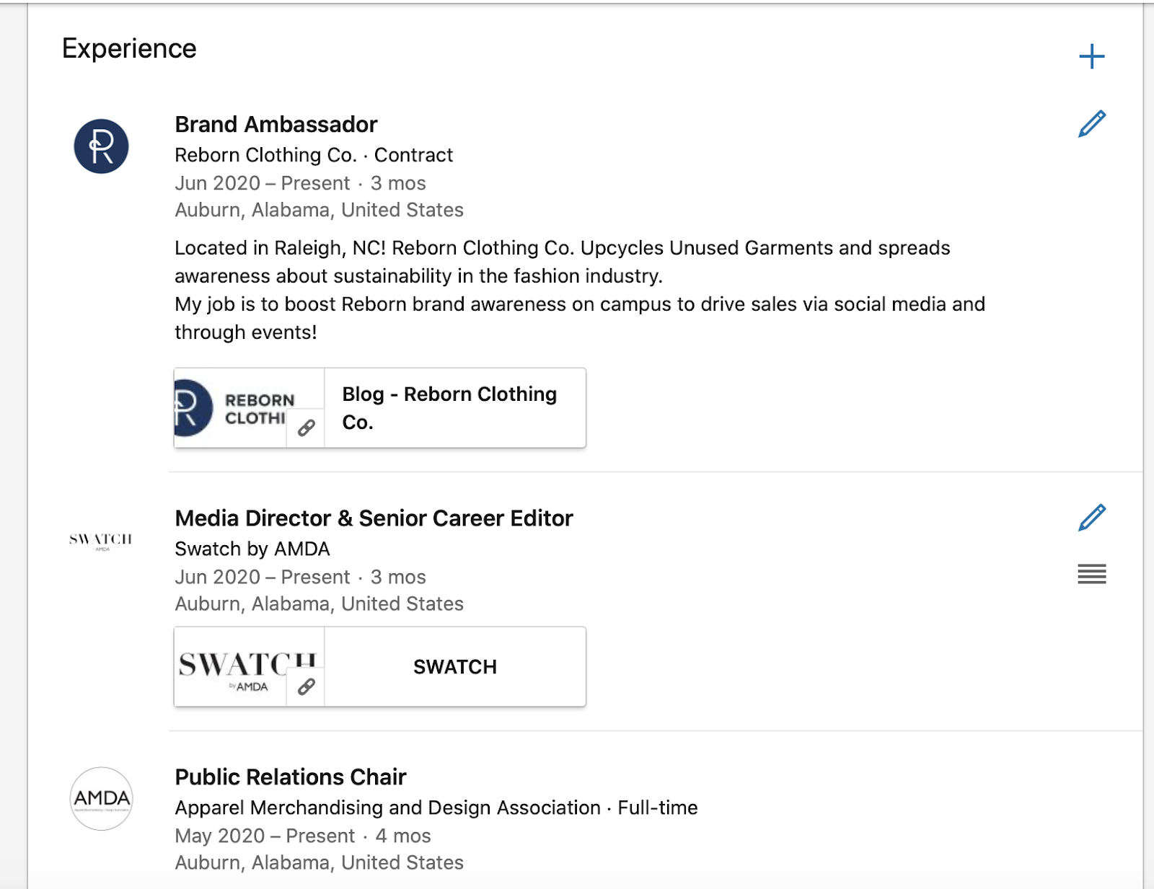Image resolution: width=1154 pixels, height=889 pixels.
Task: Select Media Director & Senior Career Editor title
Action: (x=374, y=518)
